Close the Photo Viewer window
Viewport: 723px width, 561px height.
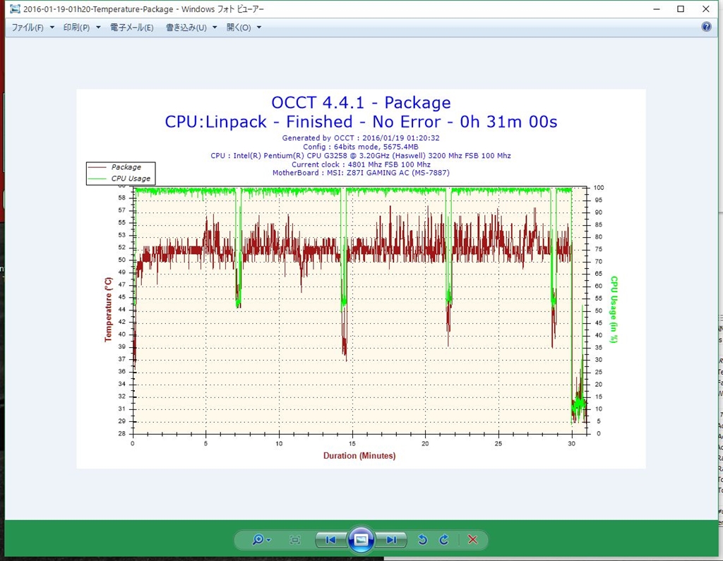coord(706,8)
